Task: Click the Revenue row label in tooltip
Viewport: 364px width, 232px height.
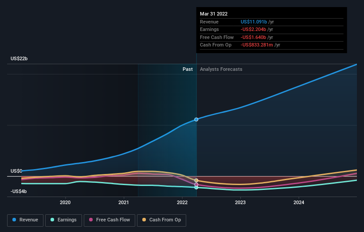Action: (209, 22)
